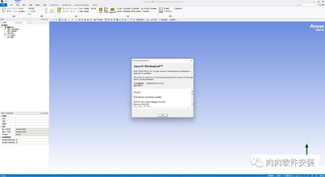Click the 图表 (Chart) insert icon

(80, 11)
